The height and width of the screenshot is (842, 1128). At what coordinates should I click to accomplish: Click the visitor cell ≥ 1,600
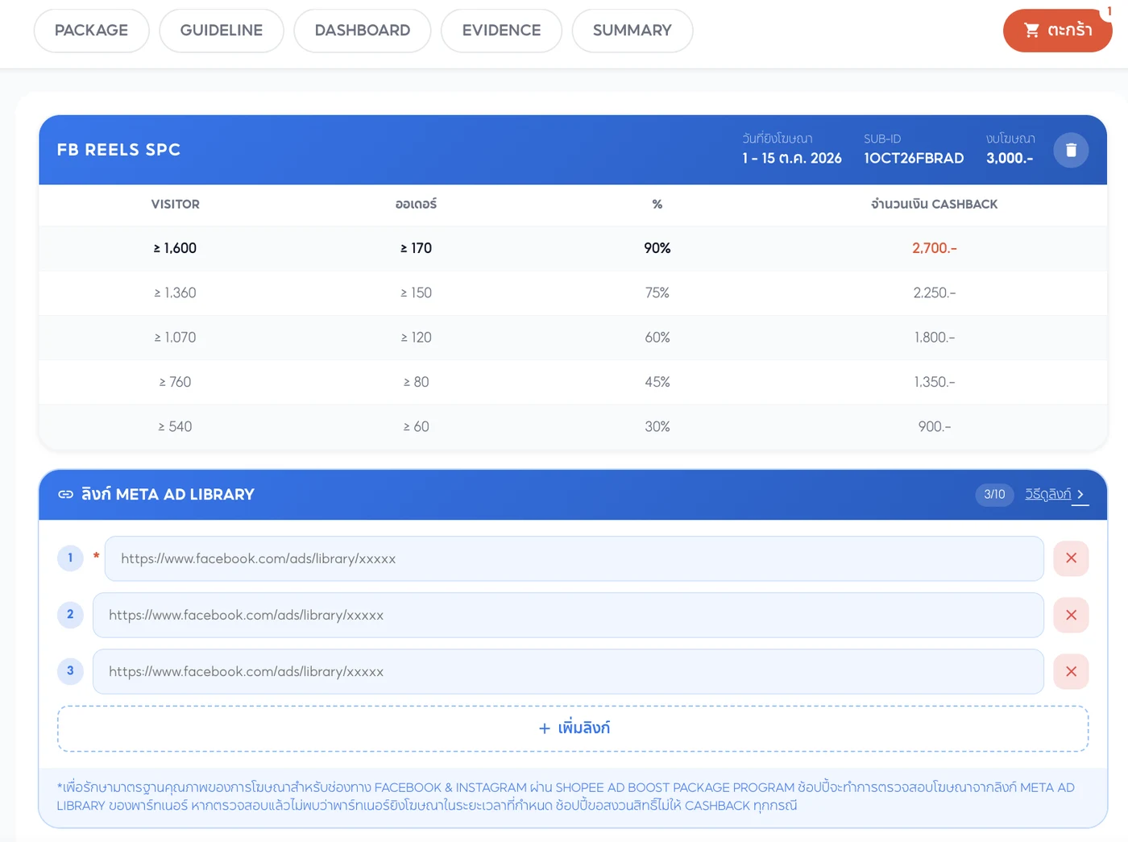(x=175, y=248)
